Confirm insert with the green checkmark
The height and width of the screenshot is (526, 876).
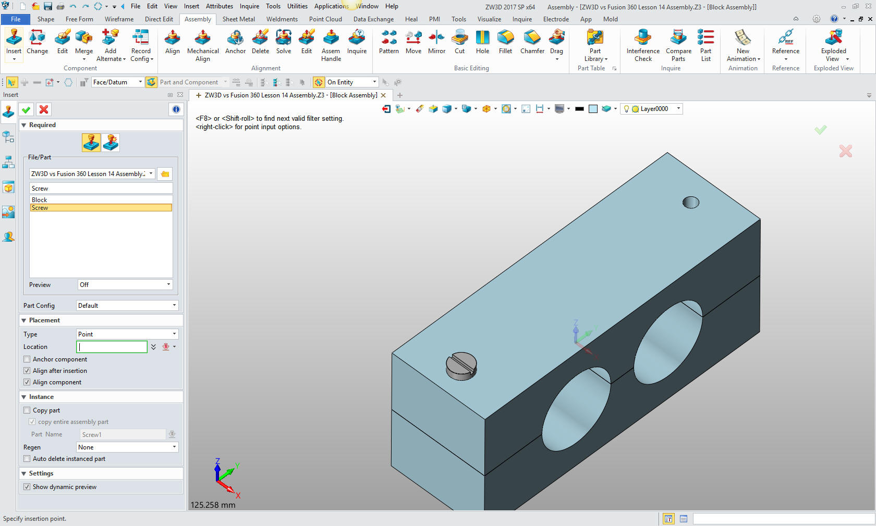tap(26, 109)
